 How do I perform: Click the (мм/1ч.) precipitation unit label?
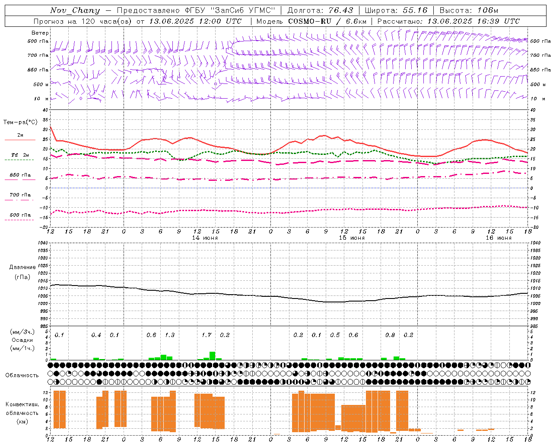22,348
